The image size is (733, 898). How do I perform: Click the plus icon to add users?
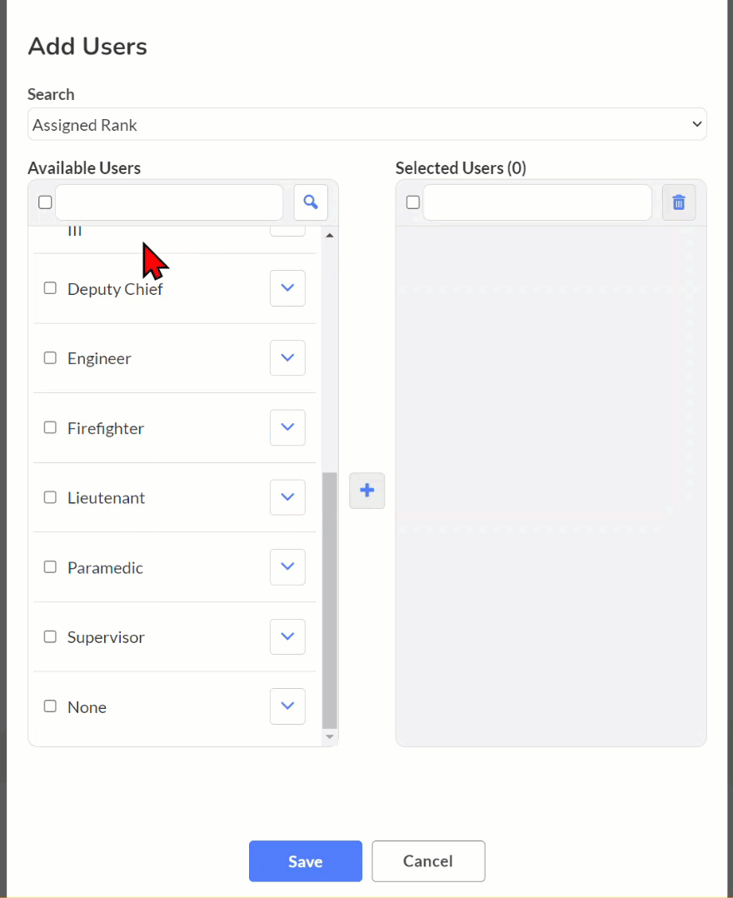367,490
